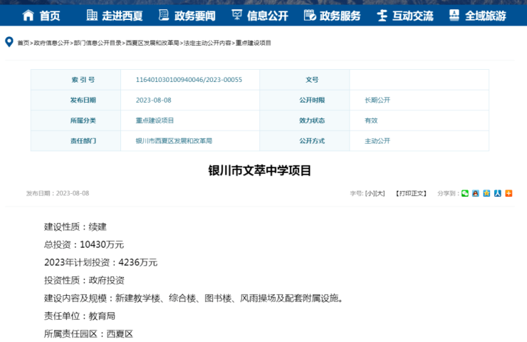
Task: Open the 互动交流 menu item
Action: tap(405, 15)
